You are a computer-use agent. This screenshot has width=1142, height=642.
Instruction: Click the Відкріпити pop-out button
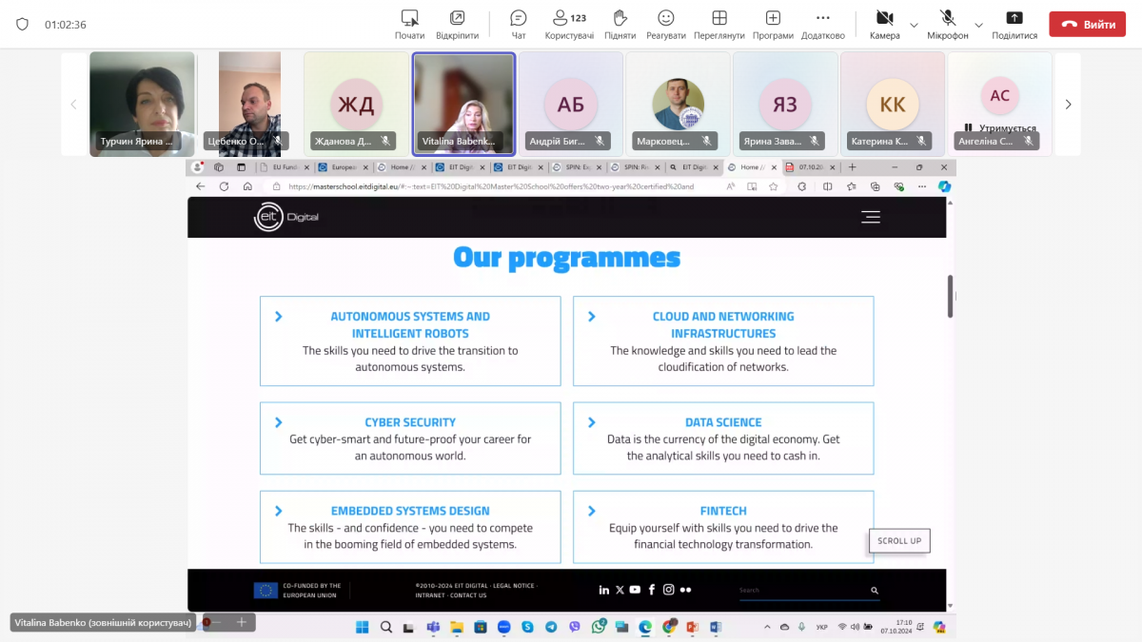[x=458, y=25]
